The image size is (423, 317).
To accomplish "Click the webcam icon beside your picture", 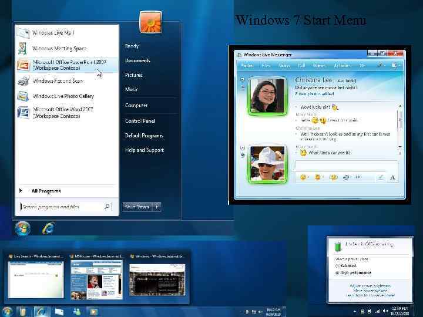I will tap(242, 148).
